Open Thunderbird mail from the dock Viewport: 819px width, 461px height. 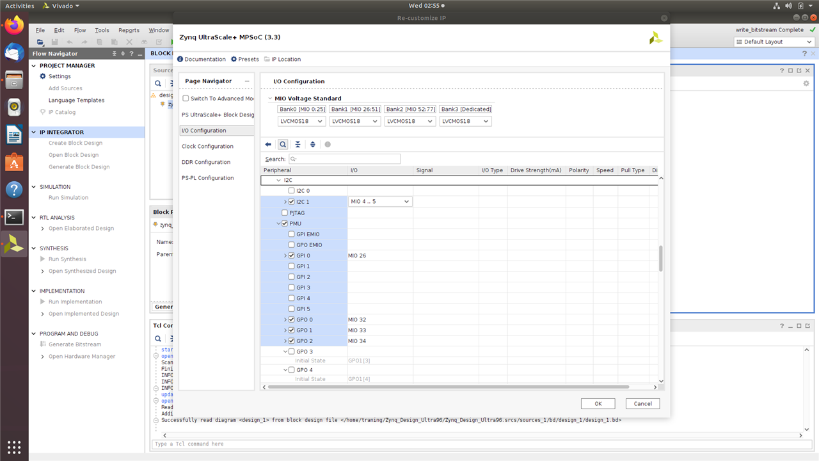click(x=14, y=53)
